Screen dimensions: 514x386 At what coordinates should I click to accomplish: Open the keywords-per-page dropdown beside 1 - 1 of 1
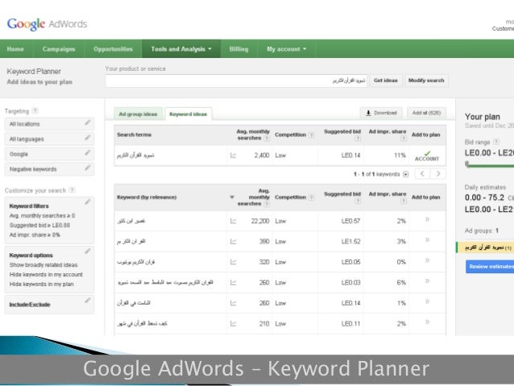coord(406,174)
